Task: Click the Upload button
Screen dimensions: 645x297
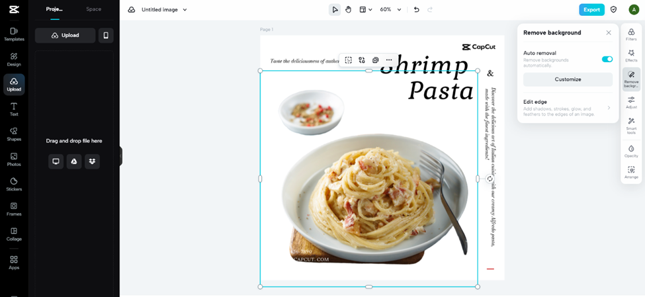Action: point(65,35)
